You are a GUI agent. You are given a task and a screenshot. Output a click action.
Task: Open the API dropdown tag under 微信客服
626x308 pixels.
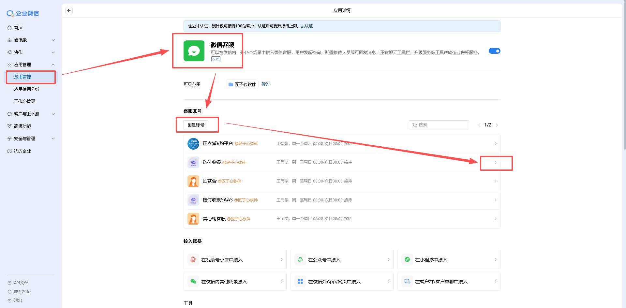click(x=216, y=59)
